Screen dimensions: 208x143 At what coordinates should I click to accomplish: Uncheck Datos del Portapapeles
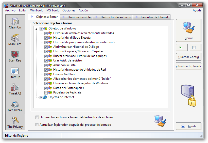click(x=46, y=88)
